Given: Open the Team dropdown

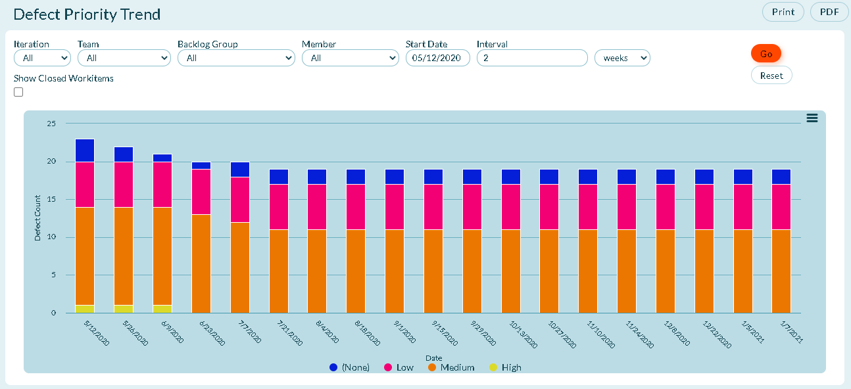Looking at the screenshot, I should [124, 58].
